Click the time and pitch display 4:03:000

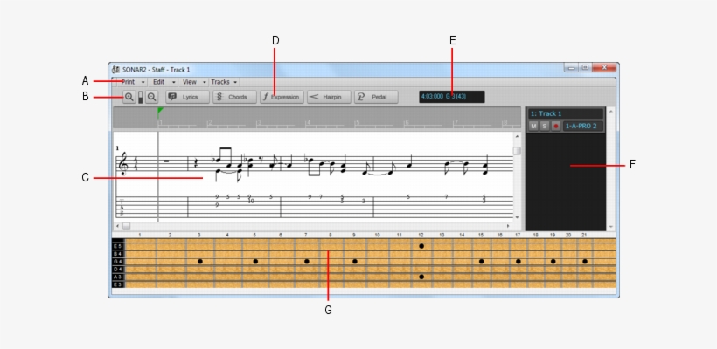pos(452,97)
